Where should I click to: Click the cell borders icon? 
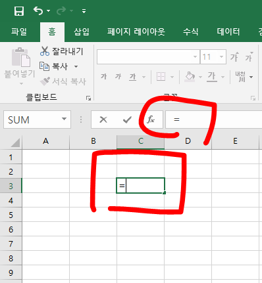point(161,77)
